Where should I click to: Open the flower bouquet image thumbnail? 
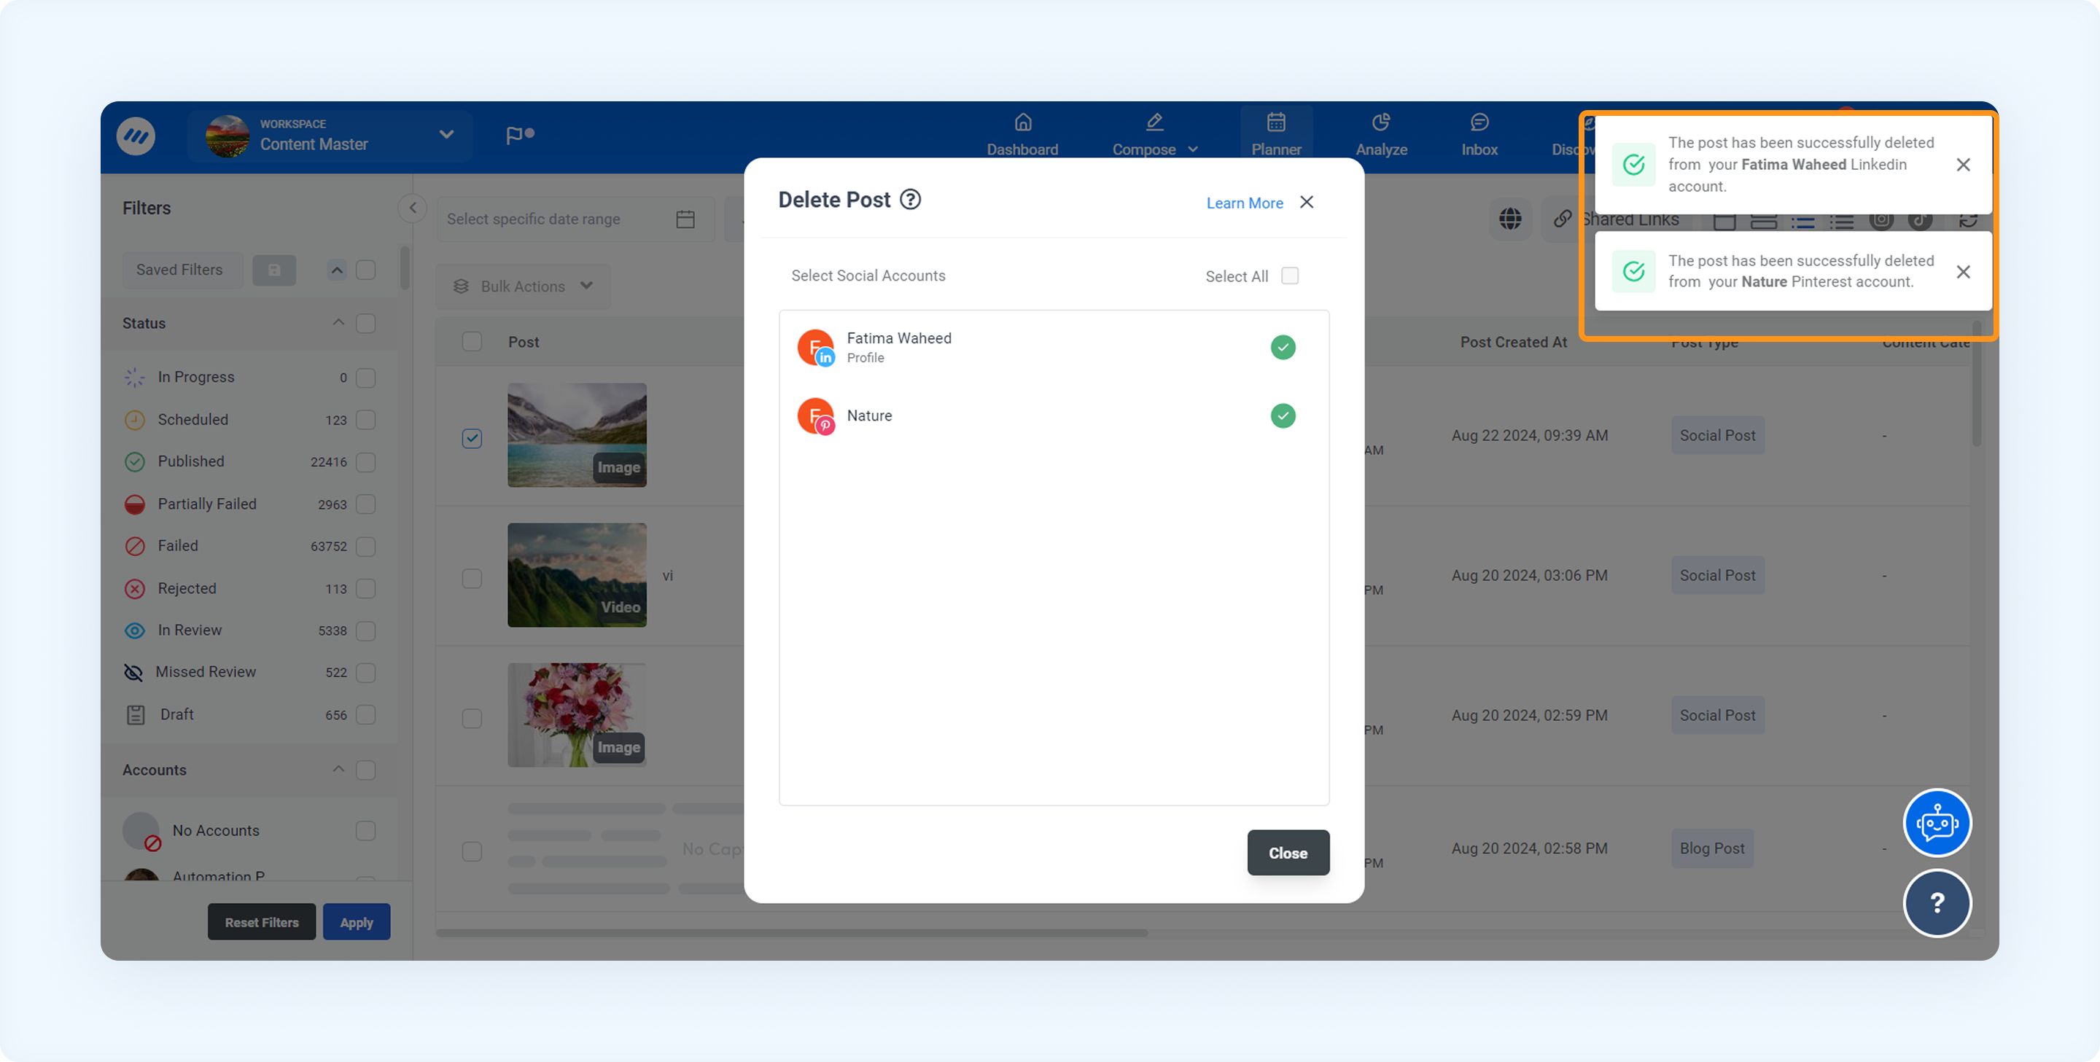click(577, 715)
